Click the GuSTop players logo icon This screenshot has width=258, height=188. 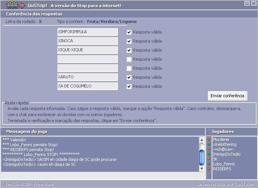(x=12, y=5)
